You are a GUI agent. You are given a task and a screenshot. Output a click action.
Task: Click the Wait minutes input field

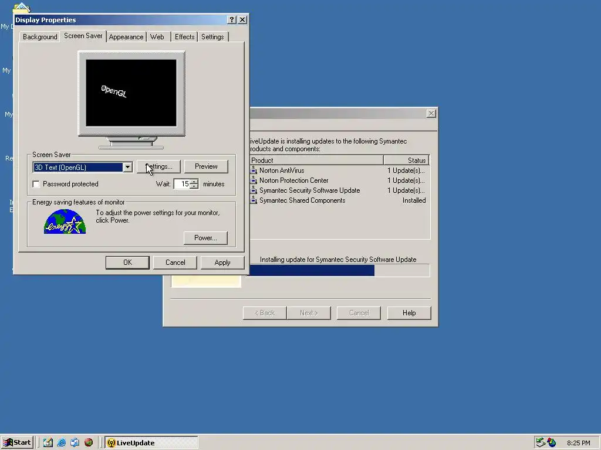pyautogui.click(x=182, y=184)
